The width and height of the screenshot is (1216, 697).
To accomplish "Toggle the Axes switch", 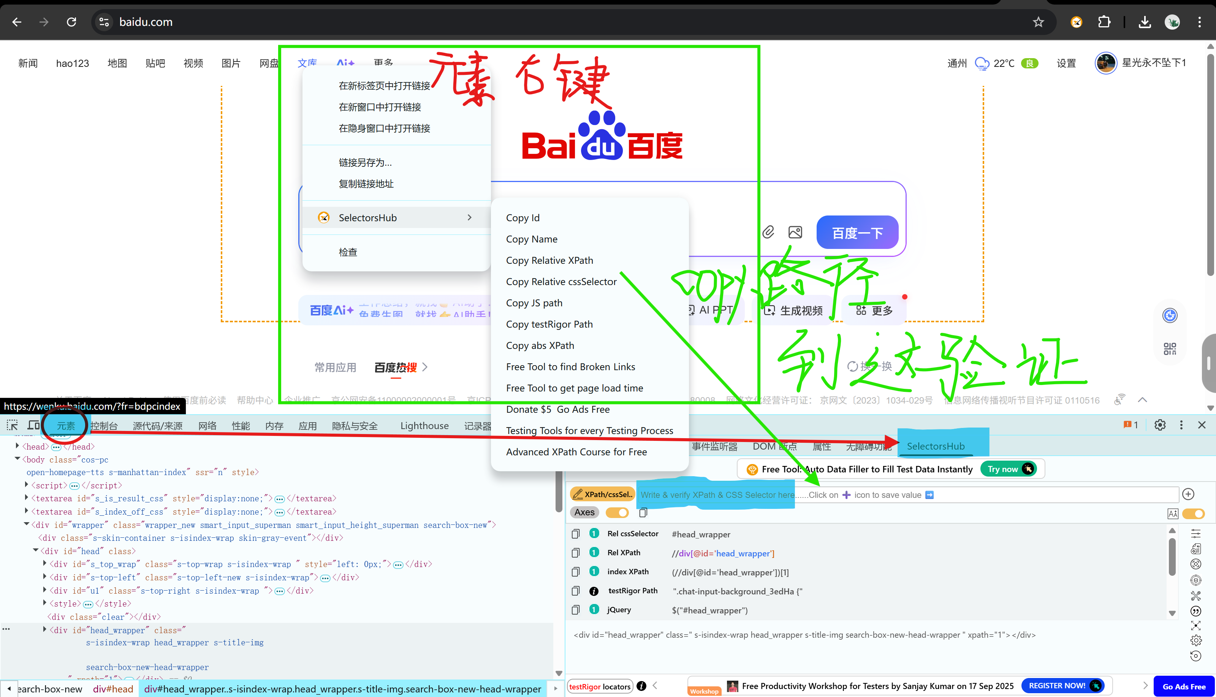I will [617, 513].
